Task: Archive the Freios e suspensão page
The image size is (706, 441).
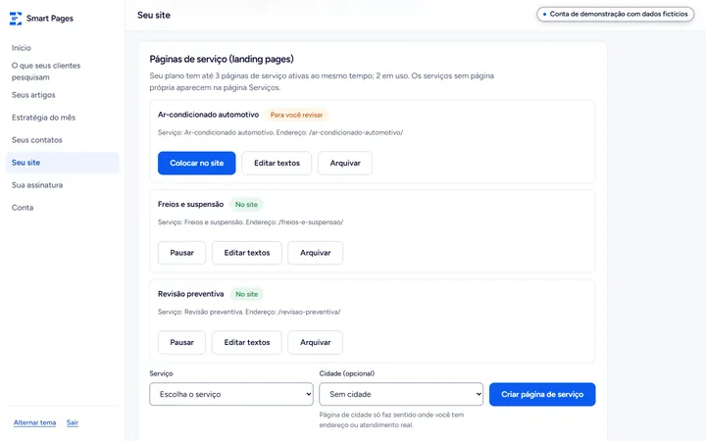Action: [x=315, y=253]
